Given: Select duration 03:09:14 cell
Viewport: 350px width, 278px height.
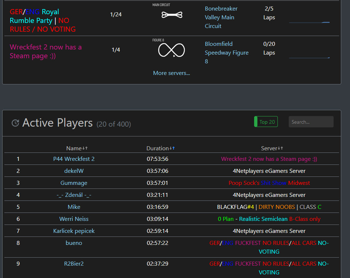Looking at the screenshot, I should pyautogui.click(x=157, y=219).
